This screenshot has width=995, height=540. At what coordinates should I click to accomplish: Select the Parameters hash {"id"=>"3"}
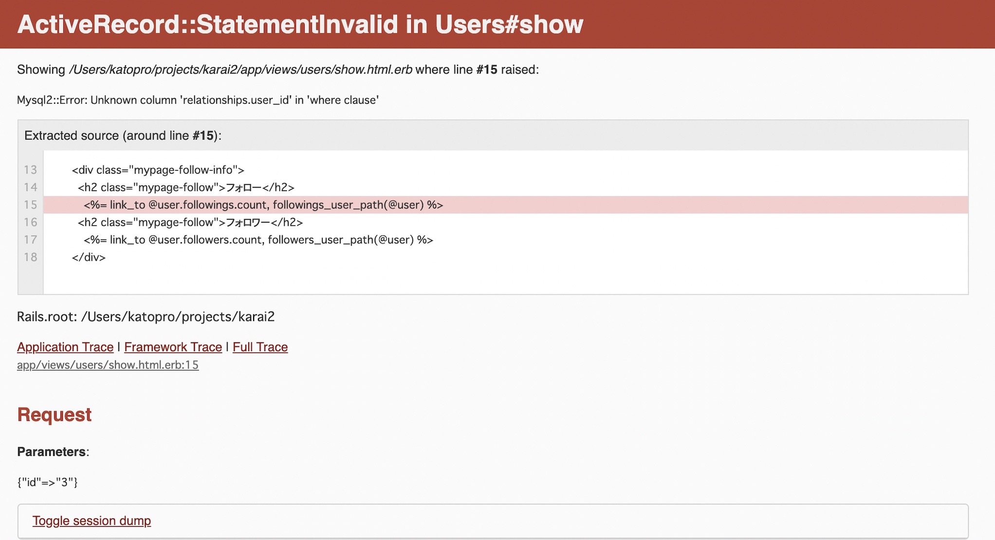coord(48,482)
